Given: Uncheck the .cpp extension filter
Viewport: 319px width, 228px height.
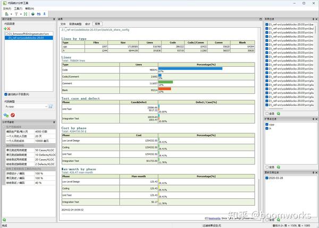Looking at the screenshot, I should pos(267,125).
